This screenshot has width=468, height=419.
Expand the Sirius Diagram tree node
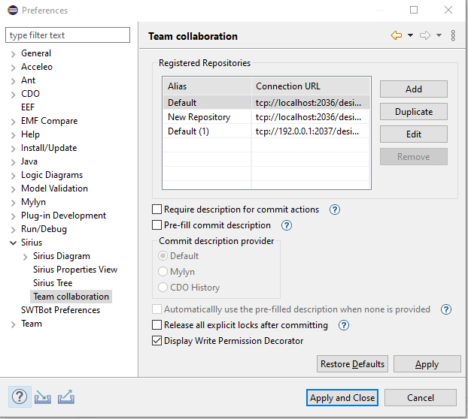26,257
